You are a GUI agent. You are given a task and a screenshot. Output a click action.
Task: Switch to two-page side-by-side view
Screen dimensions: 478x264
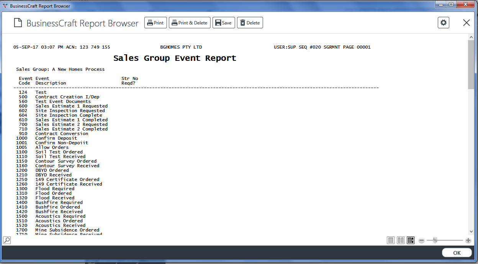click(x=401, y=240)
